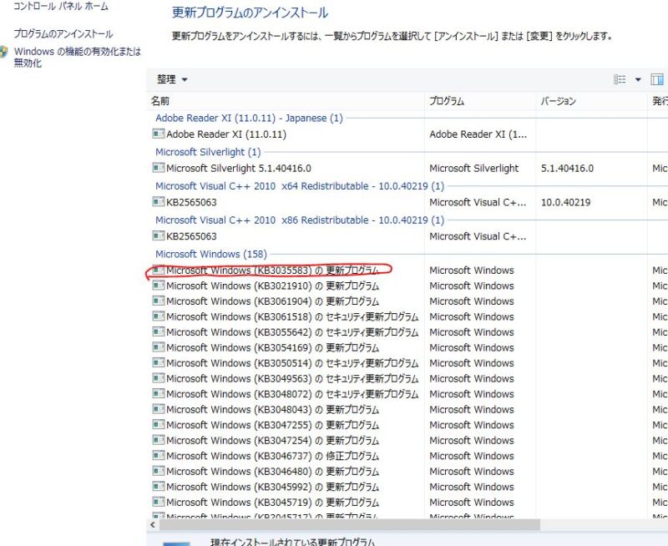Click horizontal scrollbar left arrow
The image size is (668, 546).
click(153, 524)
